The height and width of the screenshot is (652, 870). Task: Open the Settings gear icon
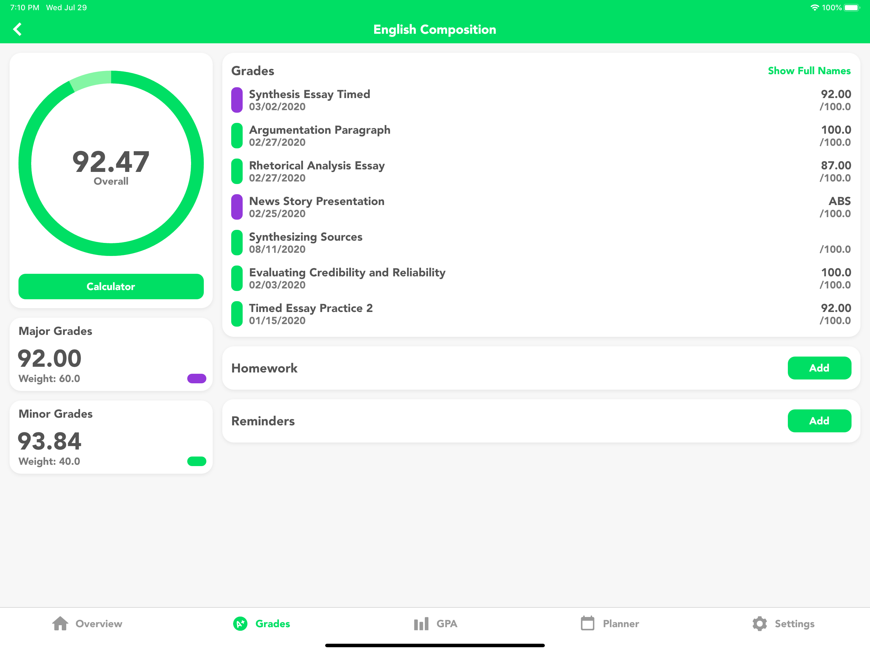pyautogui.click(x=759, y=623)
